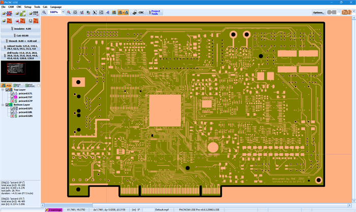The width and height of the screenshot is (356, 212).
Task: Toggle the pcicard.TXT checkbox
Action: (12, 97)
